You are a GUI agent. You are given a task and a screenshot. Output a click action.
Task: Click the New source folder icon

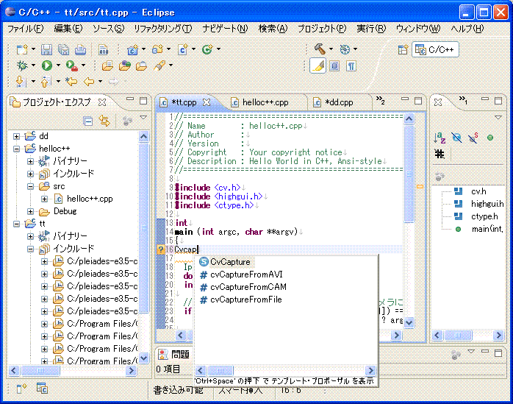pyautogui.click(x=157, y=49)
